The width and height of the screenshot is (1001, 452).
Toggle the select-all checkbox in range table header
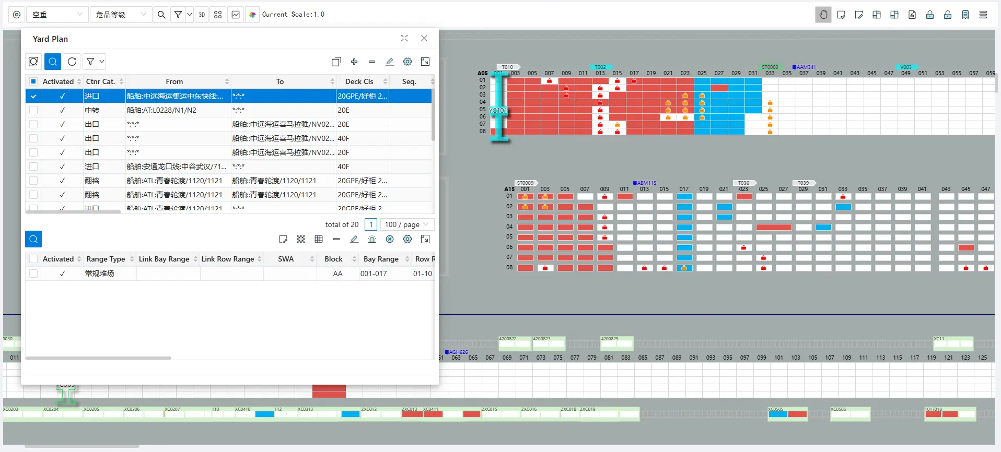(33, 259)
